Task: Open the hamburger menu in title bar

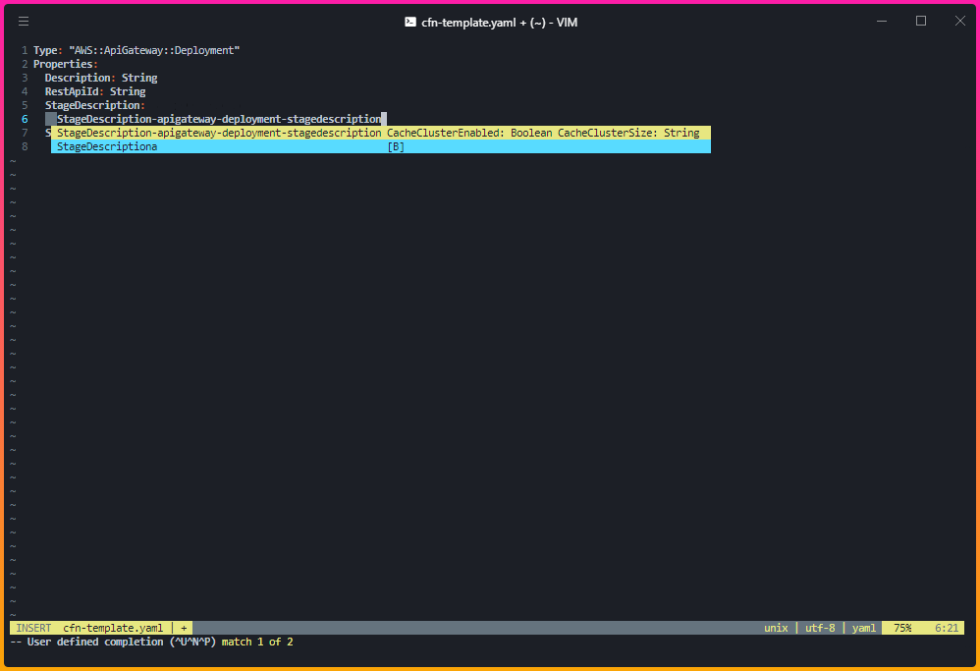Action: pyautogui.click(x=24, y=22)
